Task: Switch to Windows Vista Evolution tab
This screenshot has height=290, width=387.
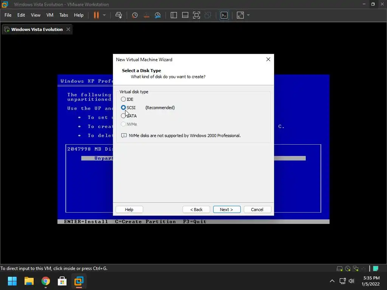Action: [x=37, y=29]
